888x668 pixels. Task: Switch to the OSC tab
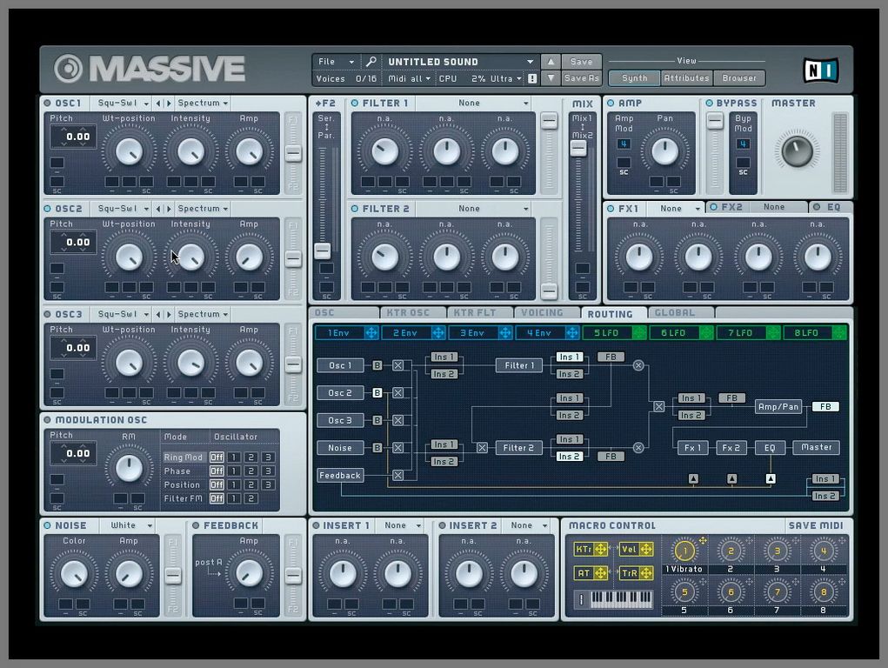click(344, 313)
